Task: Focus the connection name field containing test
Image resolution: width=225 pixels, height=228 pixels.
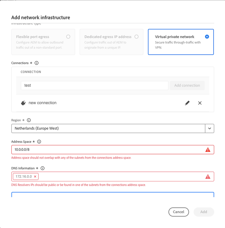Action: click(94, 85)
